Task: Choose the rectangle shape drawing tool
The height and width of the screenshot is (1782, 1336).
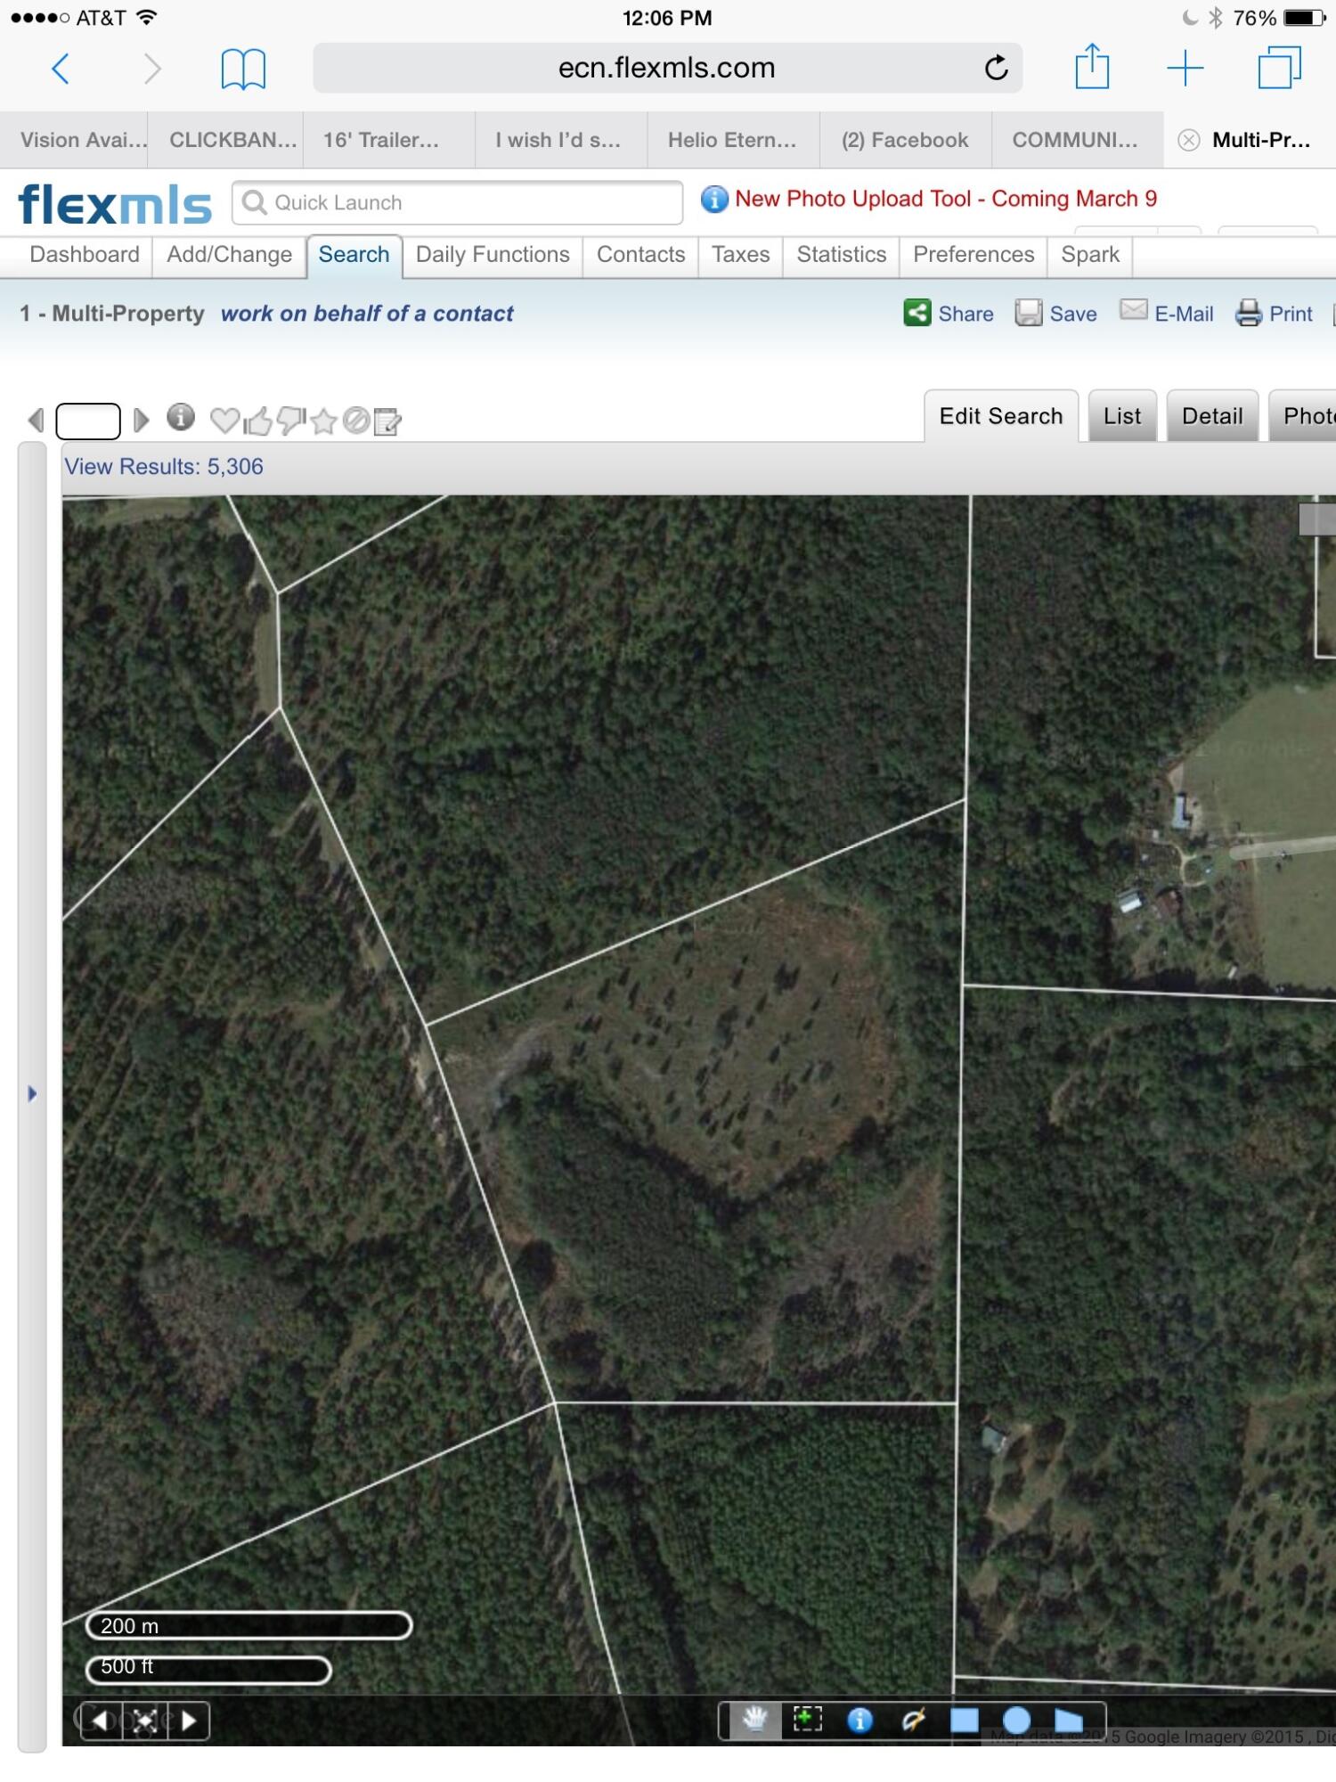Action: (965, 1720)
